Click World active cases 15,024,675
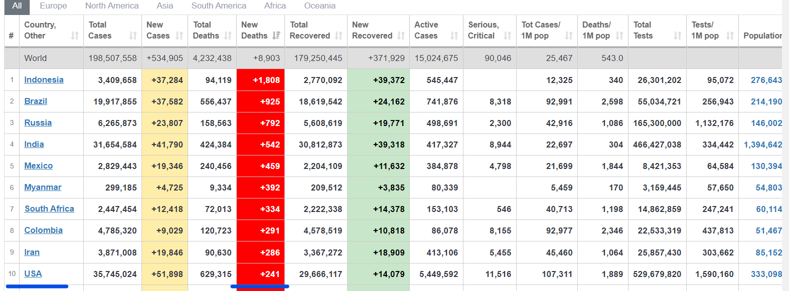 tap(436, 58)
